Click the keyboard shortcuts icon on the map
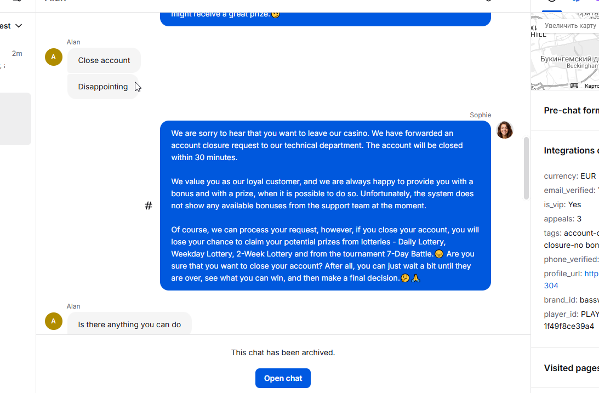This screenshot has height=393, width=599. (574, 86)
